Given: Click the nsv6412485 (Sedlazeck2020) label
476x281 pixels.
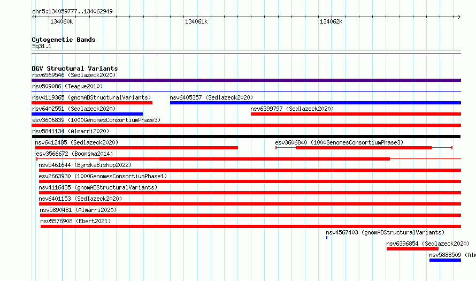Looking at the screenshot, I should [x=76, y=142].
